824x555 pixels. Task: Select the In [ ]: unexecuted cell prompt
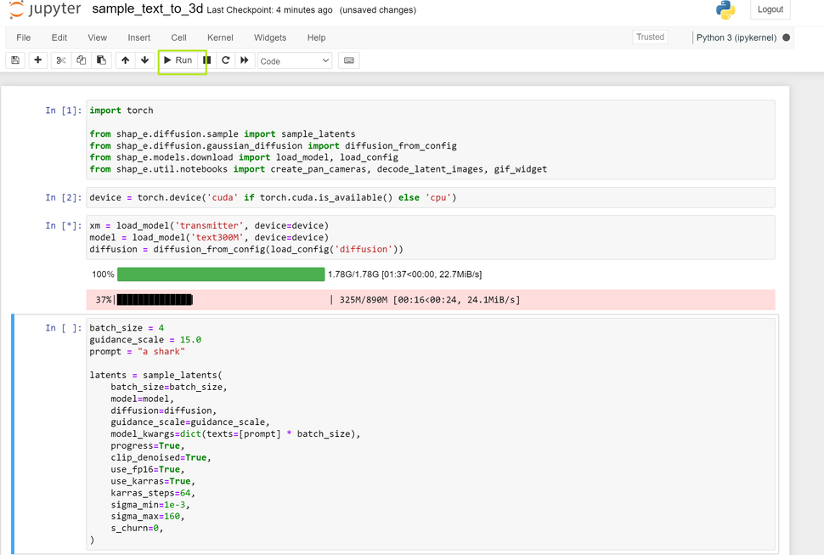pos(64,328)
